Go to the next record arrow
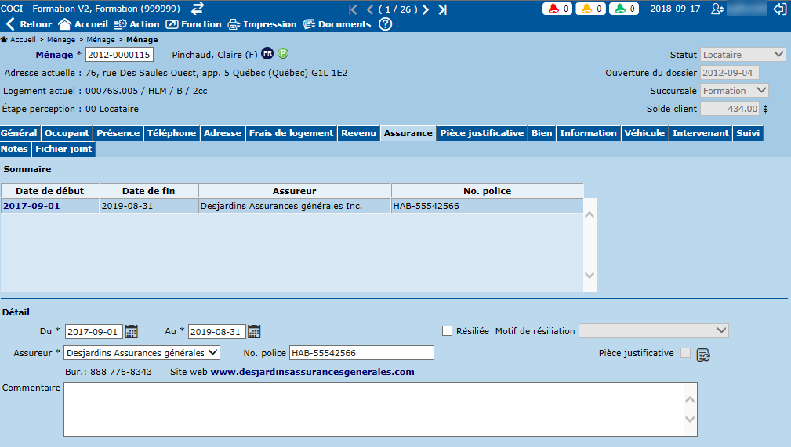Viewport: 791px width, 447px height. [x=426, y=9]
